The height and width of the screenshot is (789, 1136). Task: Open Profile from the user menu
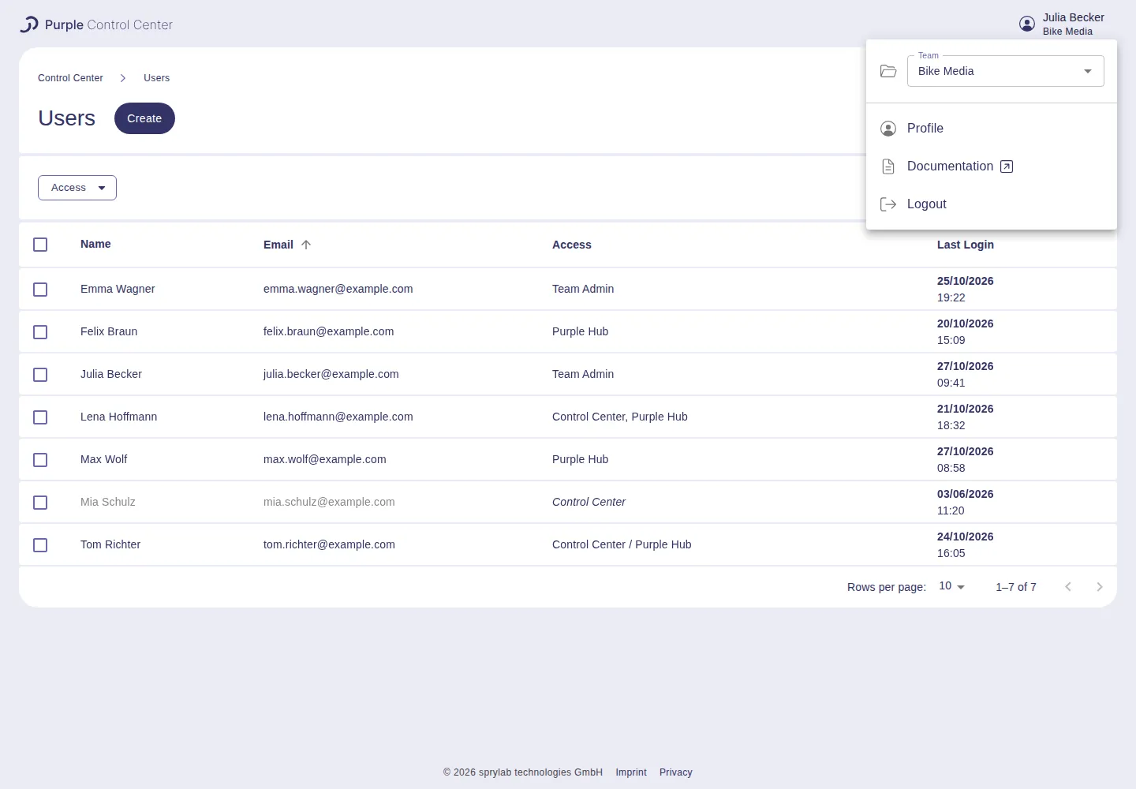tap(992, 129)
